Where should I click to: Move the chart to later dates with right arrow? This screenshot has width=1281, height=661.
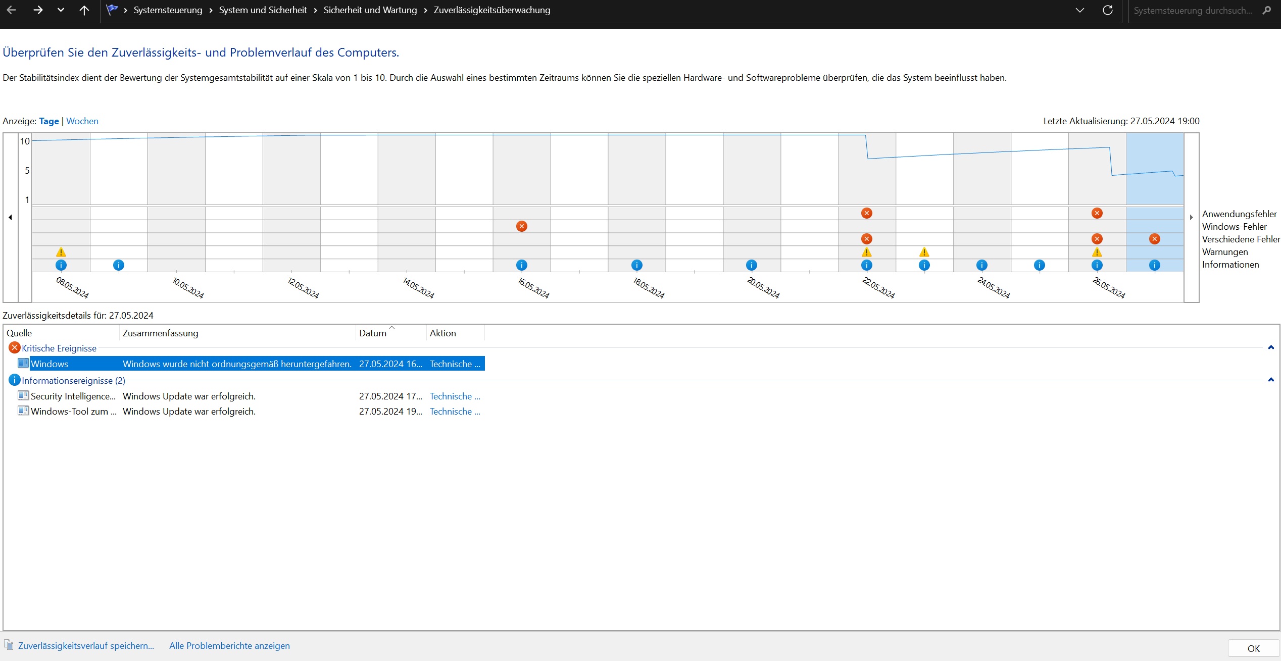(1191, 218)
